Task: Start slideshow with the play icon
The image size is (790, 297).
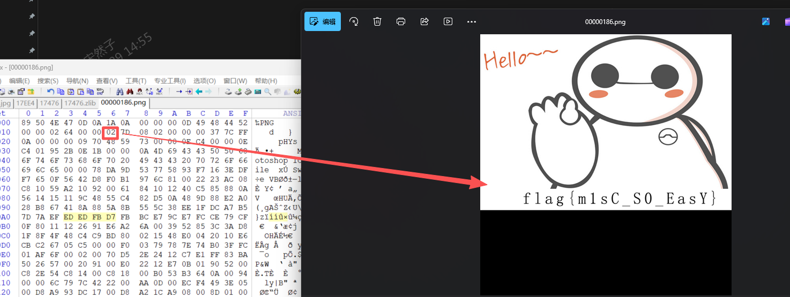Action: pyautogui.click(x=448, y=21)
